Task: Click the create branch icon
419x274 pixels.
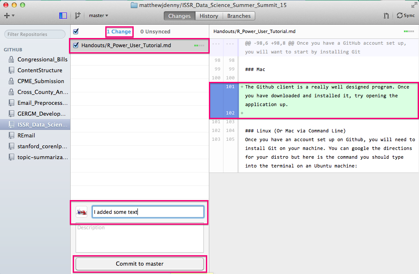Action: coord(78,16)
